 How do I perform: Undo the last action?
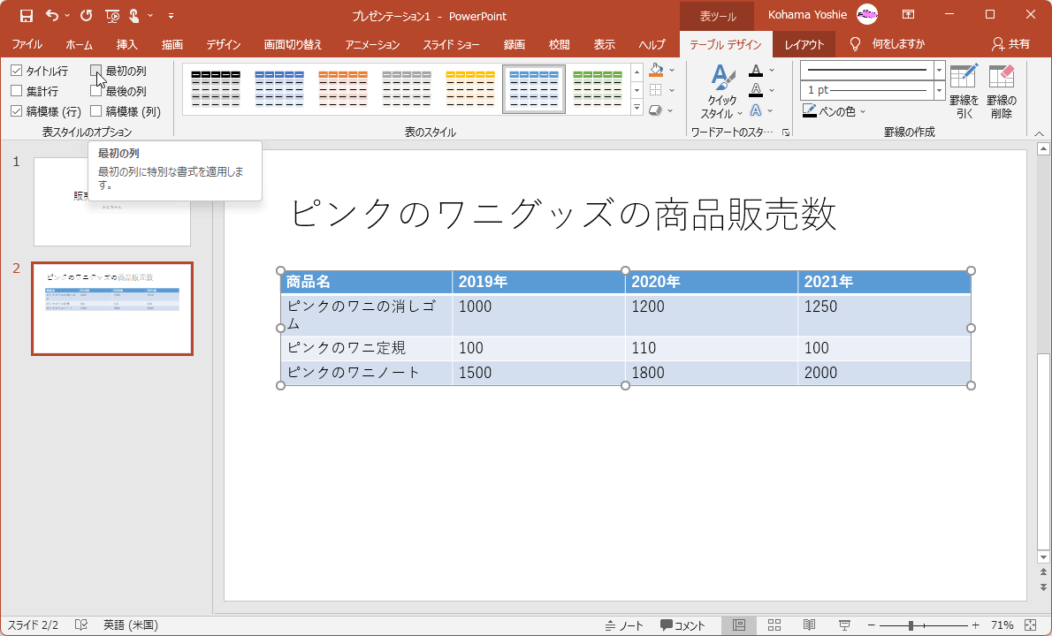[x=50, y=16]
